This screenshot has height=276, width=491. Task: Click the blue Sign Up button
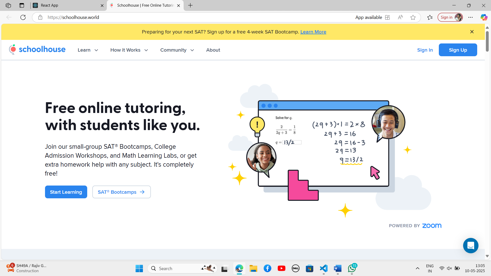coord(458,50)
